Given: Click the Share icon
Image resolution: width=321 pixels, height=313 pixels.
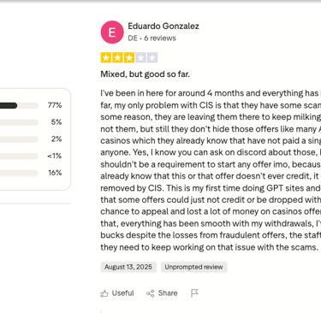Looking at the screenshot, I should click(x=151, y=293).
